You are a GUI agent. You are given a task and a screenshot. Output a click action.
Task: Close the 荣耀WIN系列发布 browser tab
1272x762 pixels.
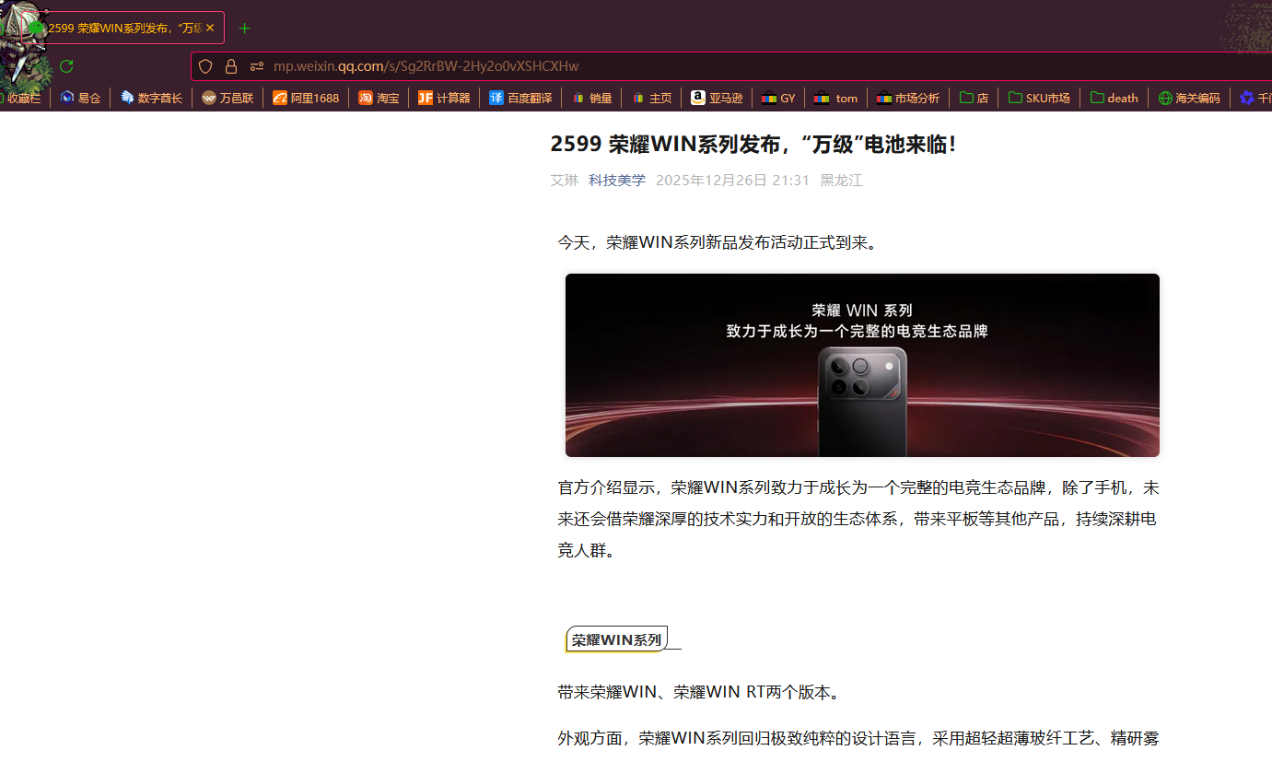pyautogui.click(x=210, y=28)
